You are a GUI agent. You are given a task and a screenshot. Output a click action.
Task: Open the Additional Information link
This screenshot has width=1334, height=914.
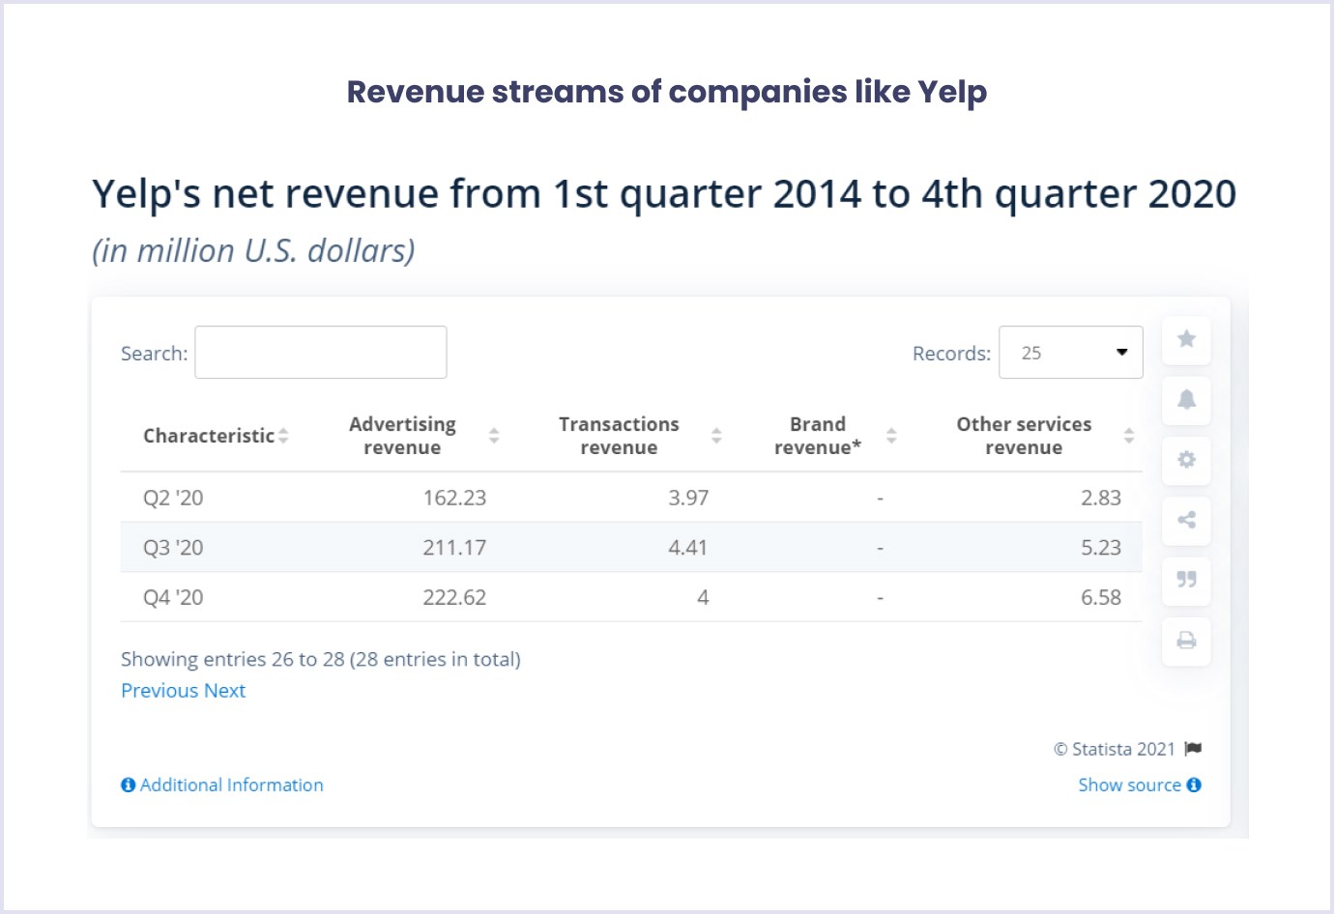click(x=232, y=785)
